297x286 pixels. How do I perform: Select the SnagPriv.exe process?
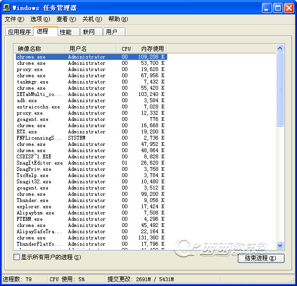[91, 169]
